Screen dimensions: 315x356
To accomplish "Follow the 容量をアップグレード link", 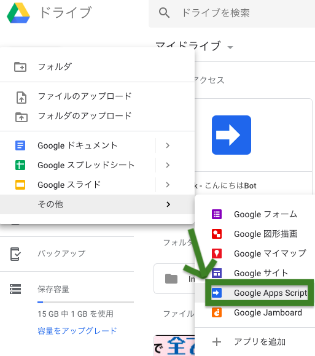I will coord(77,331).
